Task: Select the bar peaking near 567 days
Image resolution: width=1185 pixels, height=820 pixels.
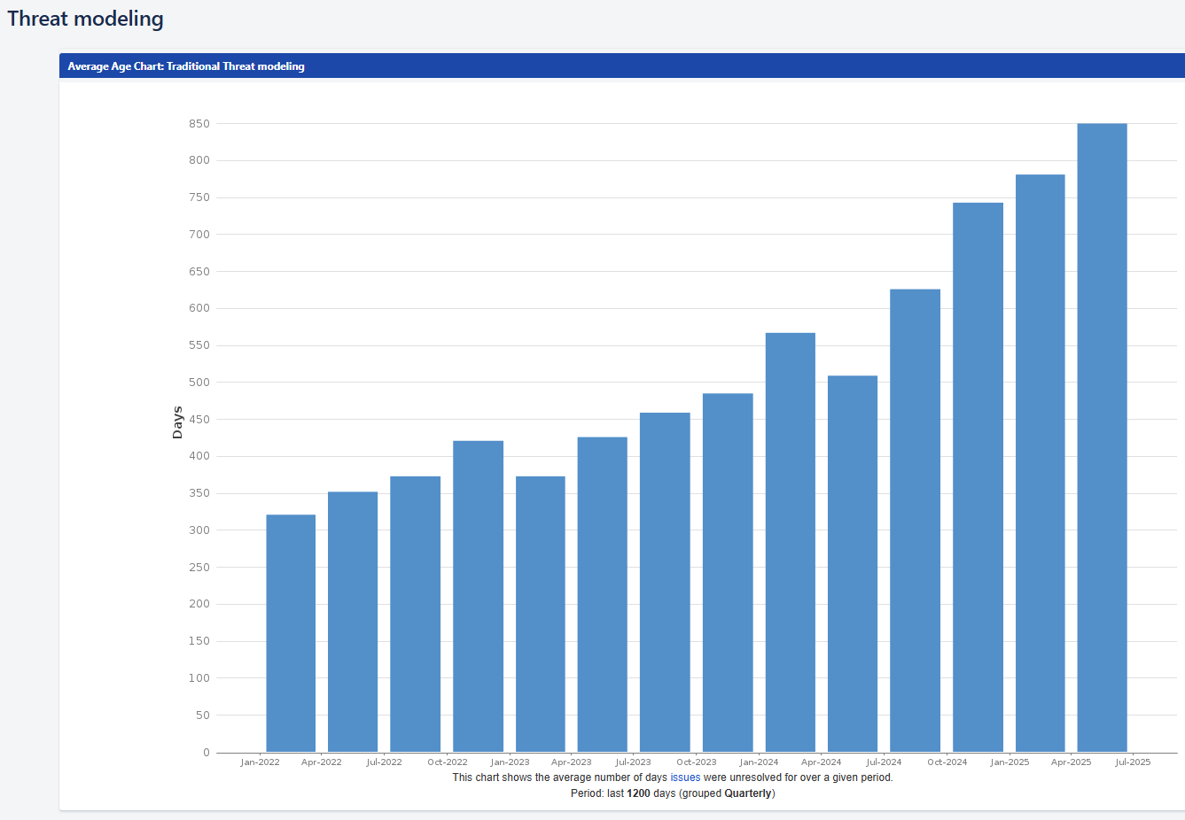Action: pyautogui.click(x=791, y=542)
